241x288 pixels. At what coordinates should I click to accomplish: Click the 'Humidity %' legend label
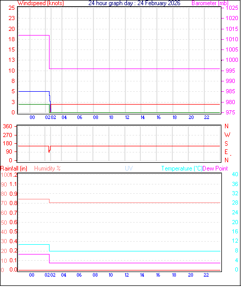[47, 168]
